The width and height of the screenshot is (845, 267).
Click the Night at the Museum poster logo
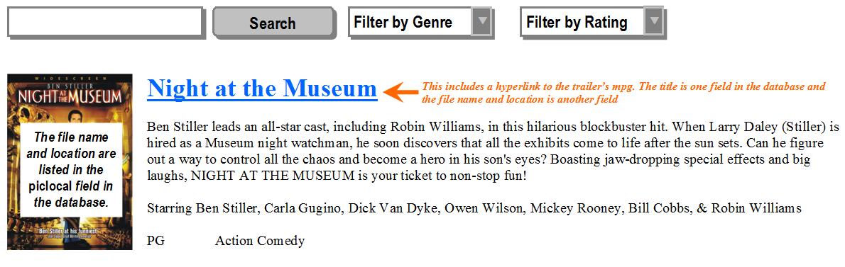coord(70,97)
